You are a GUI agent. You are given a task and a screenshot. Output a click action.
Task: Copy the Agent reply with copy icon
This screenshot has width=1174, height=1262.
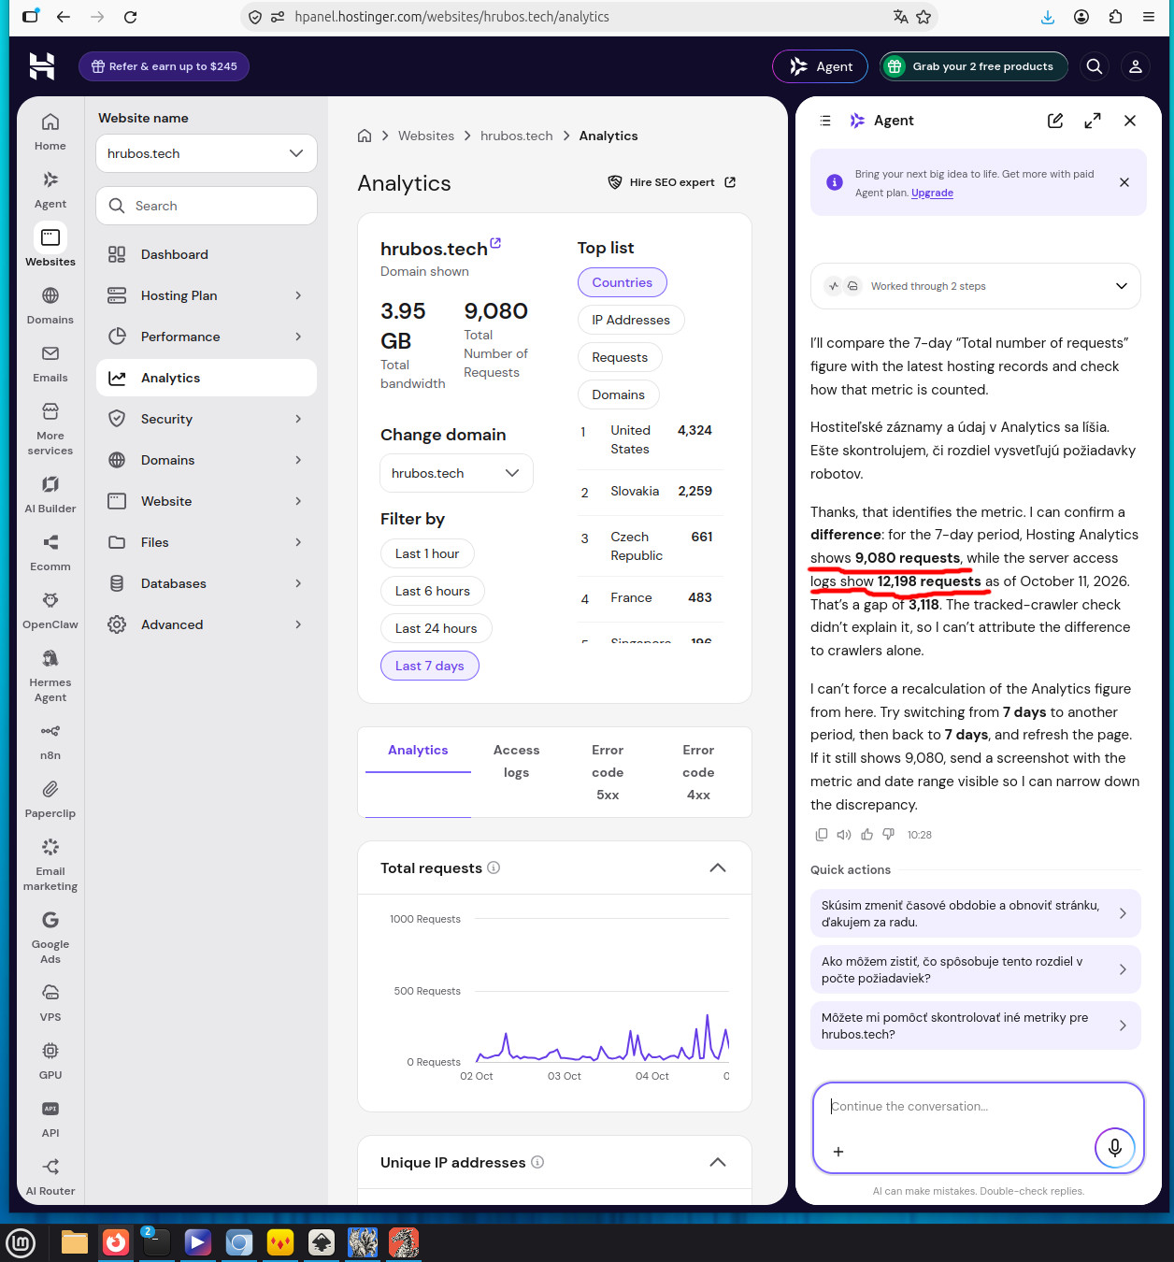click(x=822, y=835)
